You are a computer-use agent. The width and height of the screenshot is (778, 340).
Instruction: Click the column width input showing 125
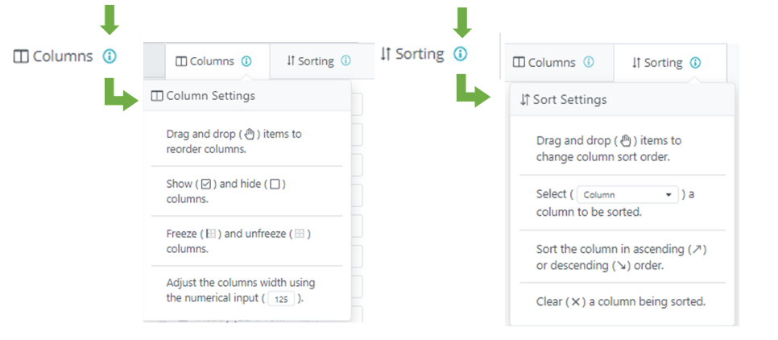[281, 299]
